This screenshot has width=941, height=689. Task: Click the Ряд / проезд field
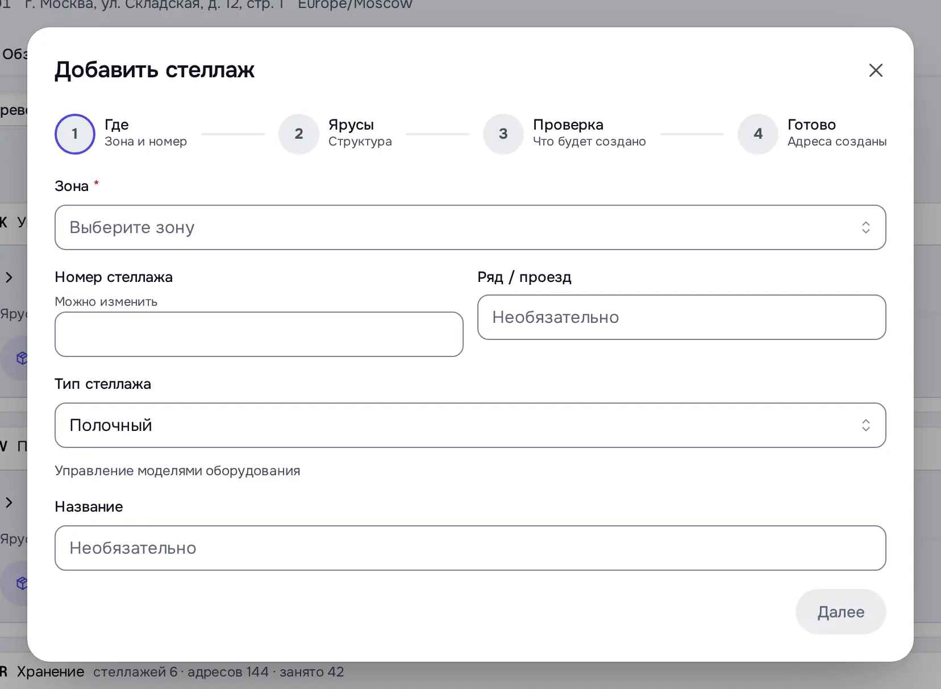pyautogui.click(x=681, y=317)
